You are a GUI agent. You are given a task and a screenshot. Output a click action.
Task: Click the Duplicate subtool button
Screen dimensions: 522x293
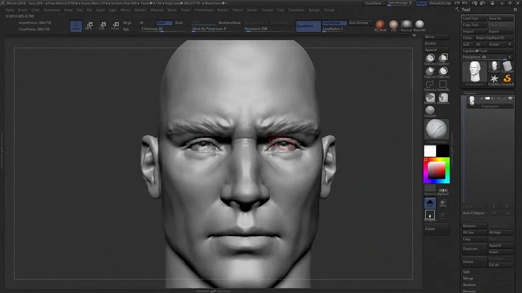coord(475,249)
